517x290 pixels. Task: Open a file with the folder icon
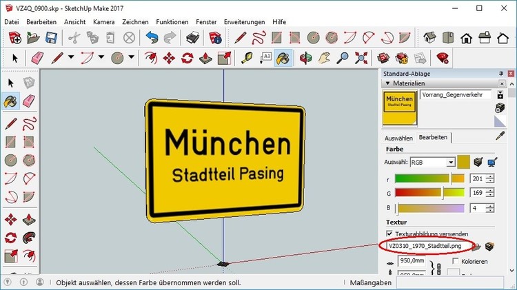point(33,38)
